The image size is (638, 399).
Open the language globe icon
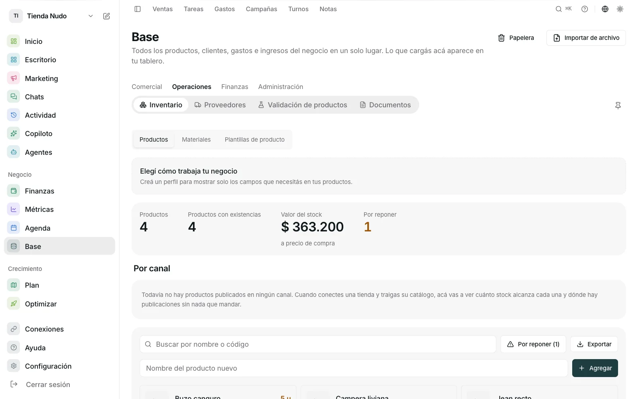pyautogui.click(x=605, y=9)
